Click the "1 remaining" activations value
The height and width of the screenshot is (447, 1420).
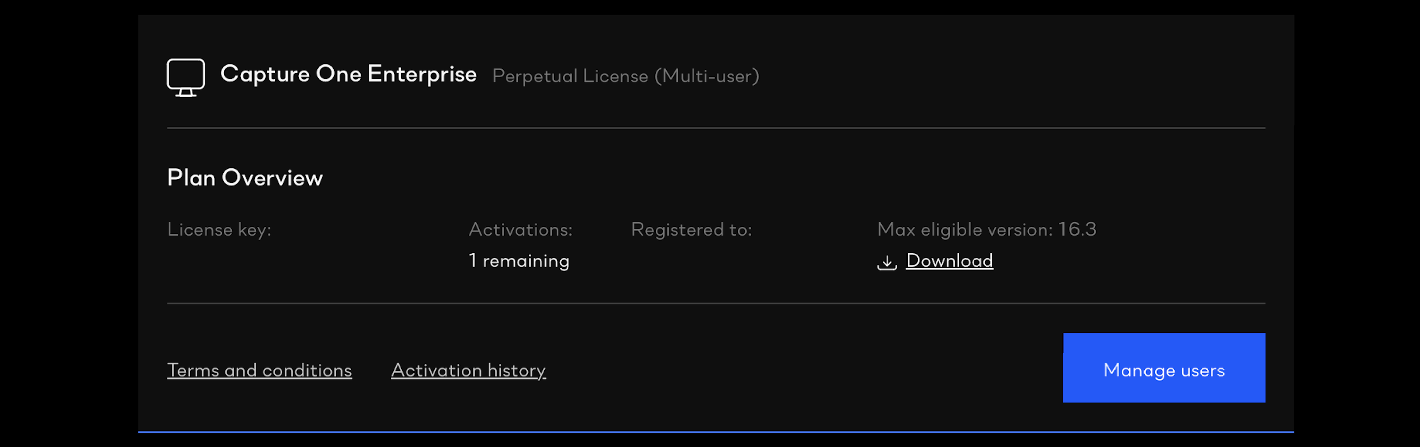[519, 261]
